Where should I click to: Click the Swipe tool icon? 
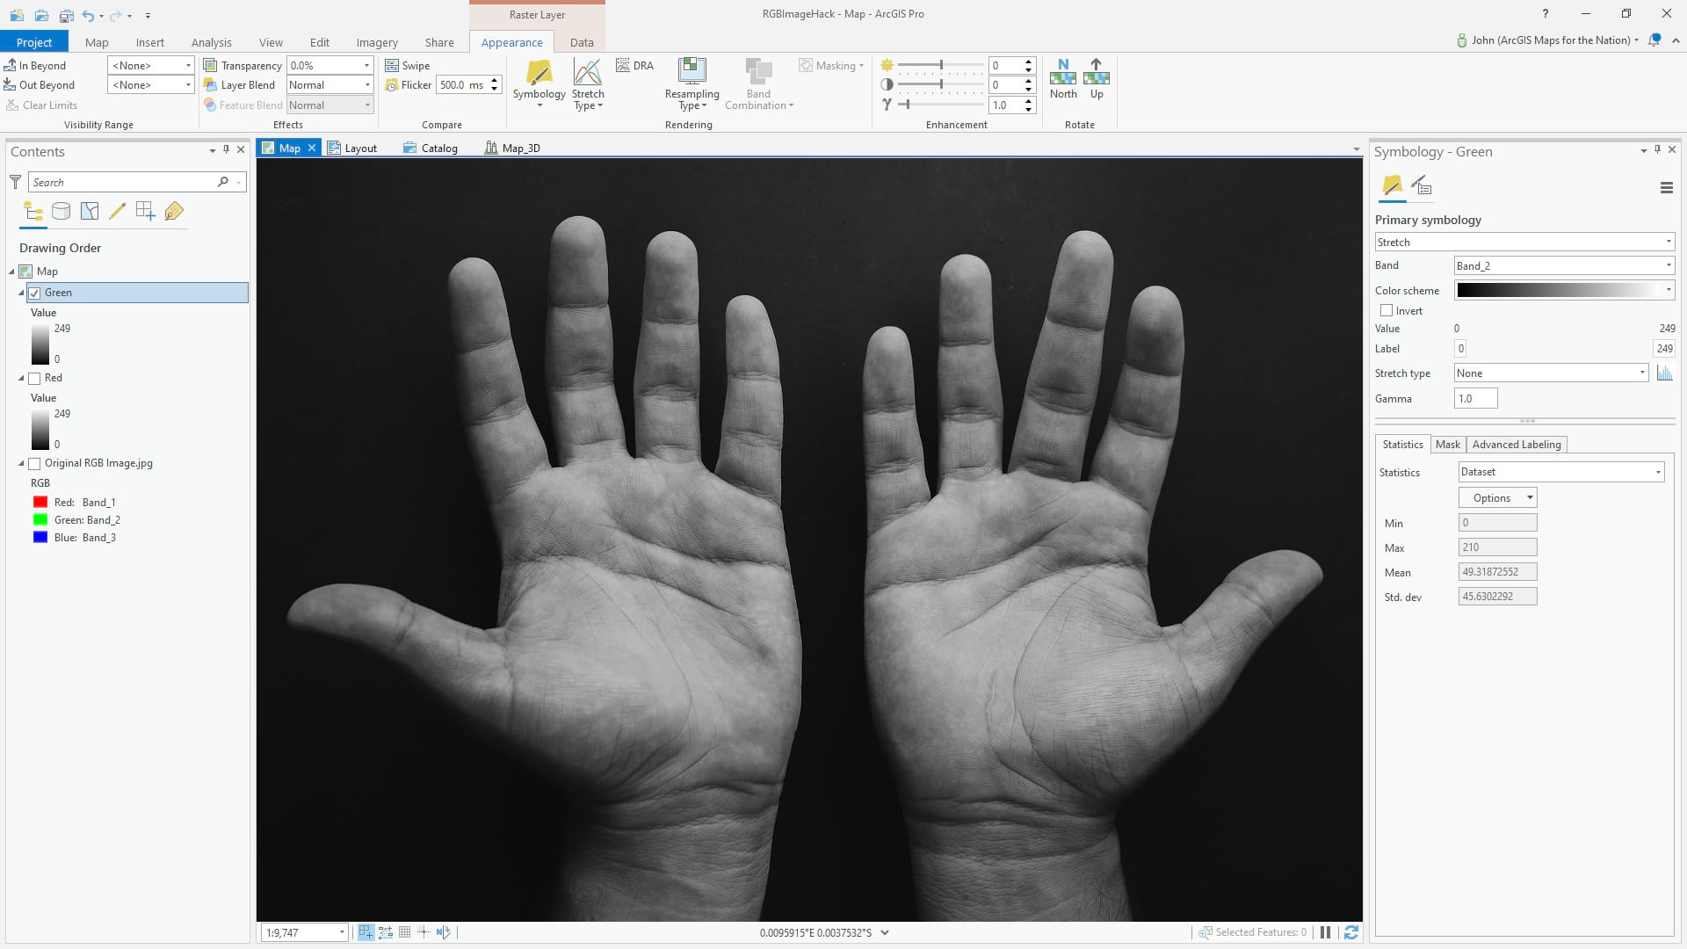click(392, 66)
